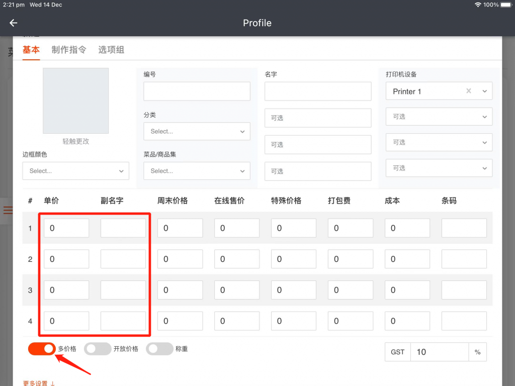
Task: Edit 打包费 in row 1
Action: (351, 228)
